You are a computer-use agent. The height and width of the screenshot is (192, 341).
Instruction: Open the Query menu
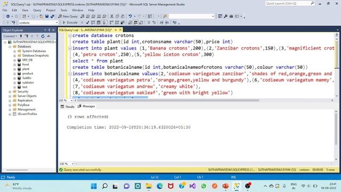pyautogui.click(x=37, y=10)
